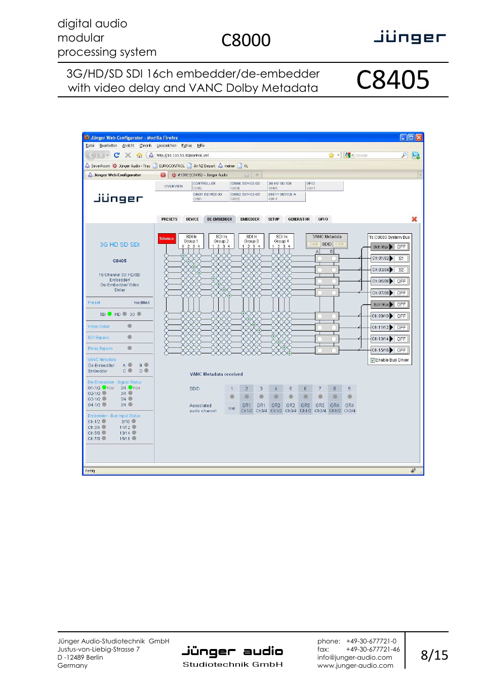Toggle metadata A checkbox in Ch 15/16 row

(x=319, y=350)
